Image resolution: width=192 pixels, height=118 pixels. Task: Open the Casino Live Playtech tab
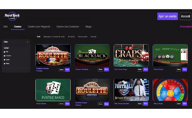tap(39, 27)
